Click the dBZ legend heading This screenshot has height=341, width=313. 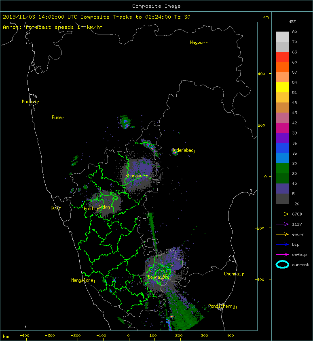point(292,22)
